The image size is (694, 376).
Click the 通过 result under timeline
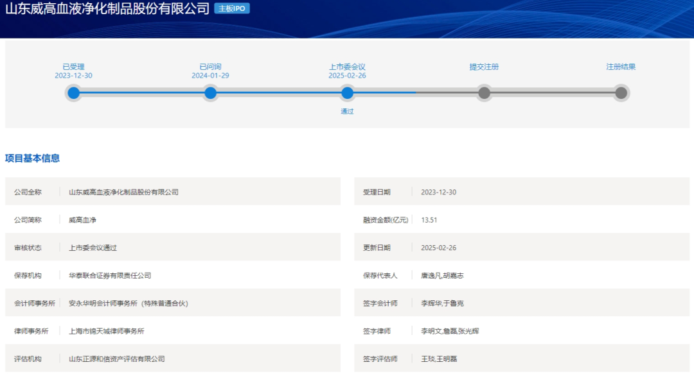[347, 112]
